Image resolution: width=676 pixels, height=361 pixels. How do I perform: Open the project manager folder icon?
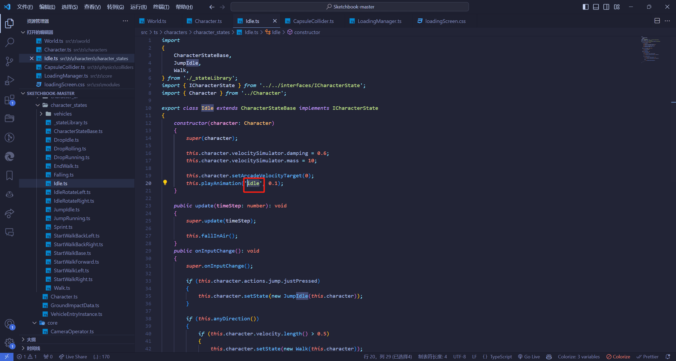tap(10, 118)
